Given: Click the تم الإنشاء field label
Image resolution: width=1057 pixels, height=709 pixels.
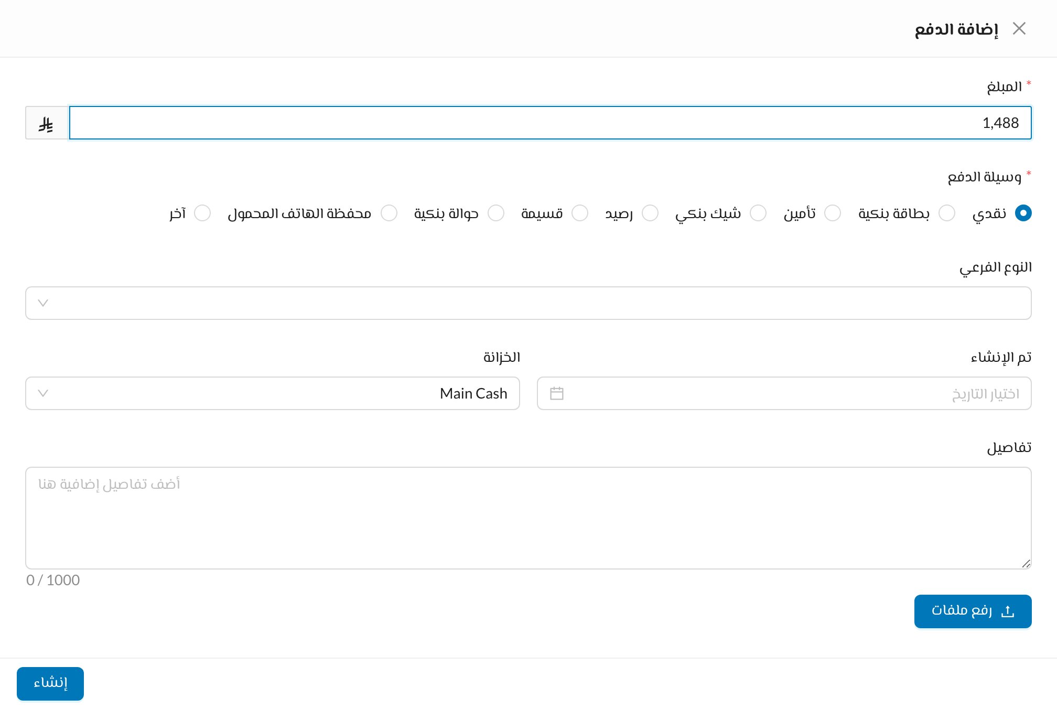Looking at the screenshot, I should pyautogui.click(x=1001, y=357).
